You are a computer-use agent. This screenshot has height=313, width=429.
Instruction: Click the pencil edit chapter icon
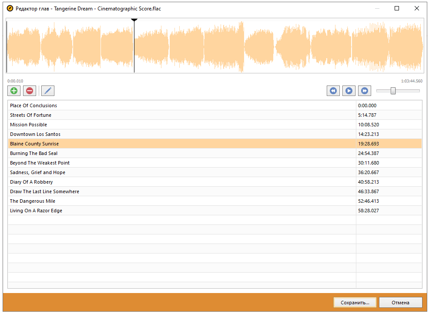pyautogui.click(x=48, y=91)
